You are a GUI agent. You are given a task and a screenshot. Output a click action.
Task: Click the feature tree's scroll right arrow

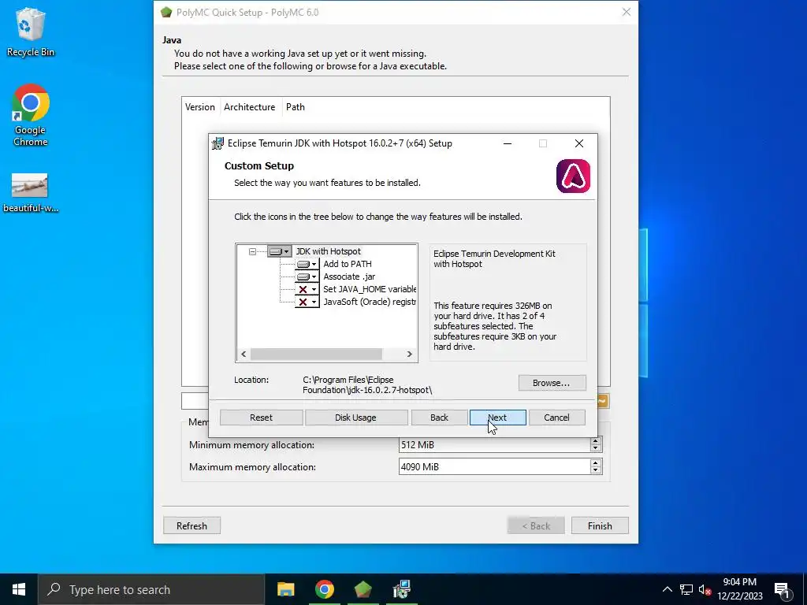point(410,354)
